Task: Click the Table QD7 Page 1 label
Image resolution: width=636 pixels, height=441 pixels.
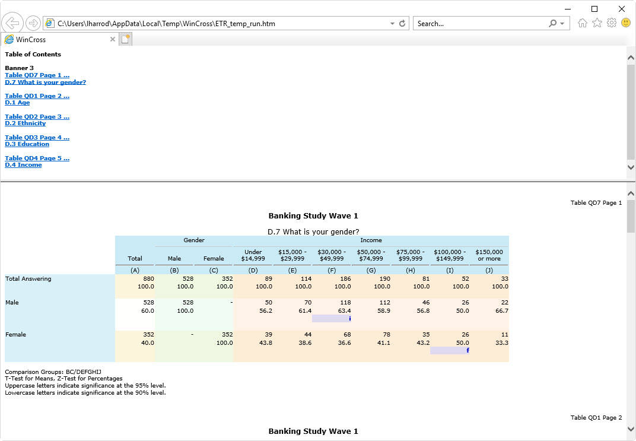Action: click(x=596, y=203)
